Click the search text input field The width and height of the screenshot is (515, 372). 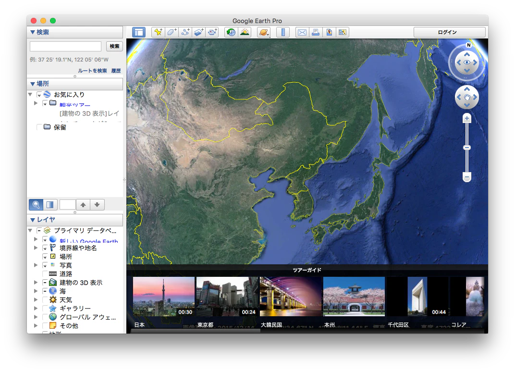65,46
